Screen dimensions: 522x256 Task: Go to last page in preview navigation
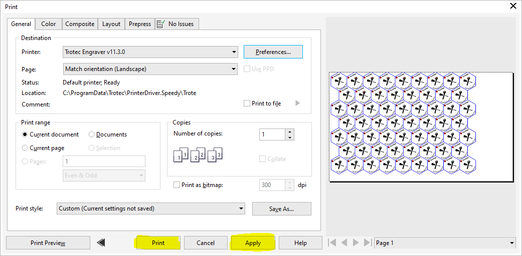[368, 243]
